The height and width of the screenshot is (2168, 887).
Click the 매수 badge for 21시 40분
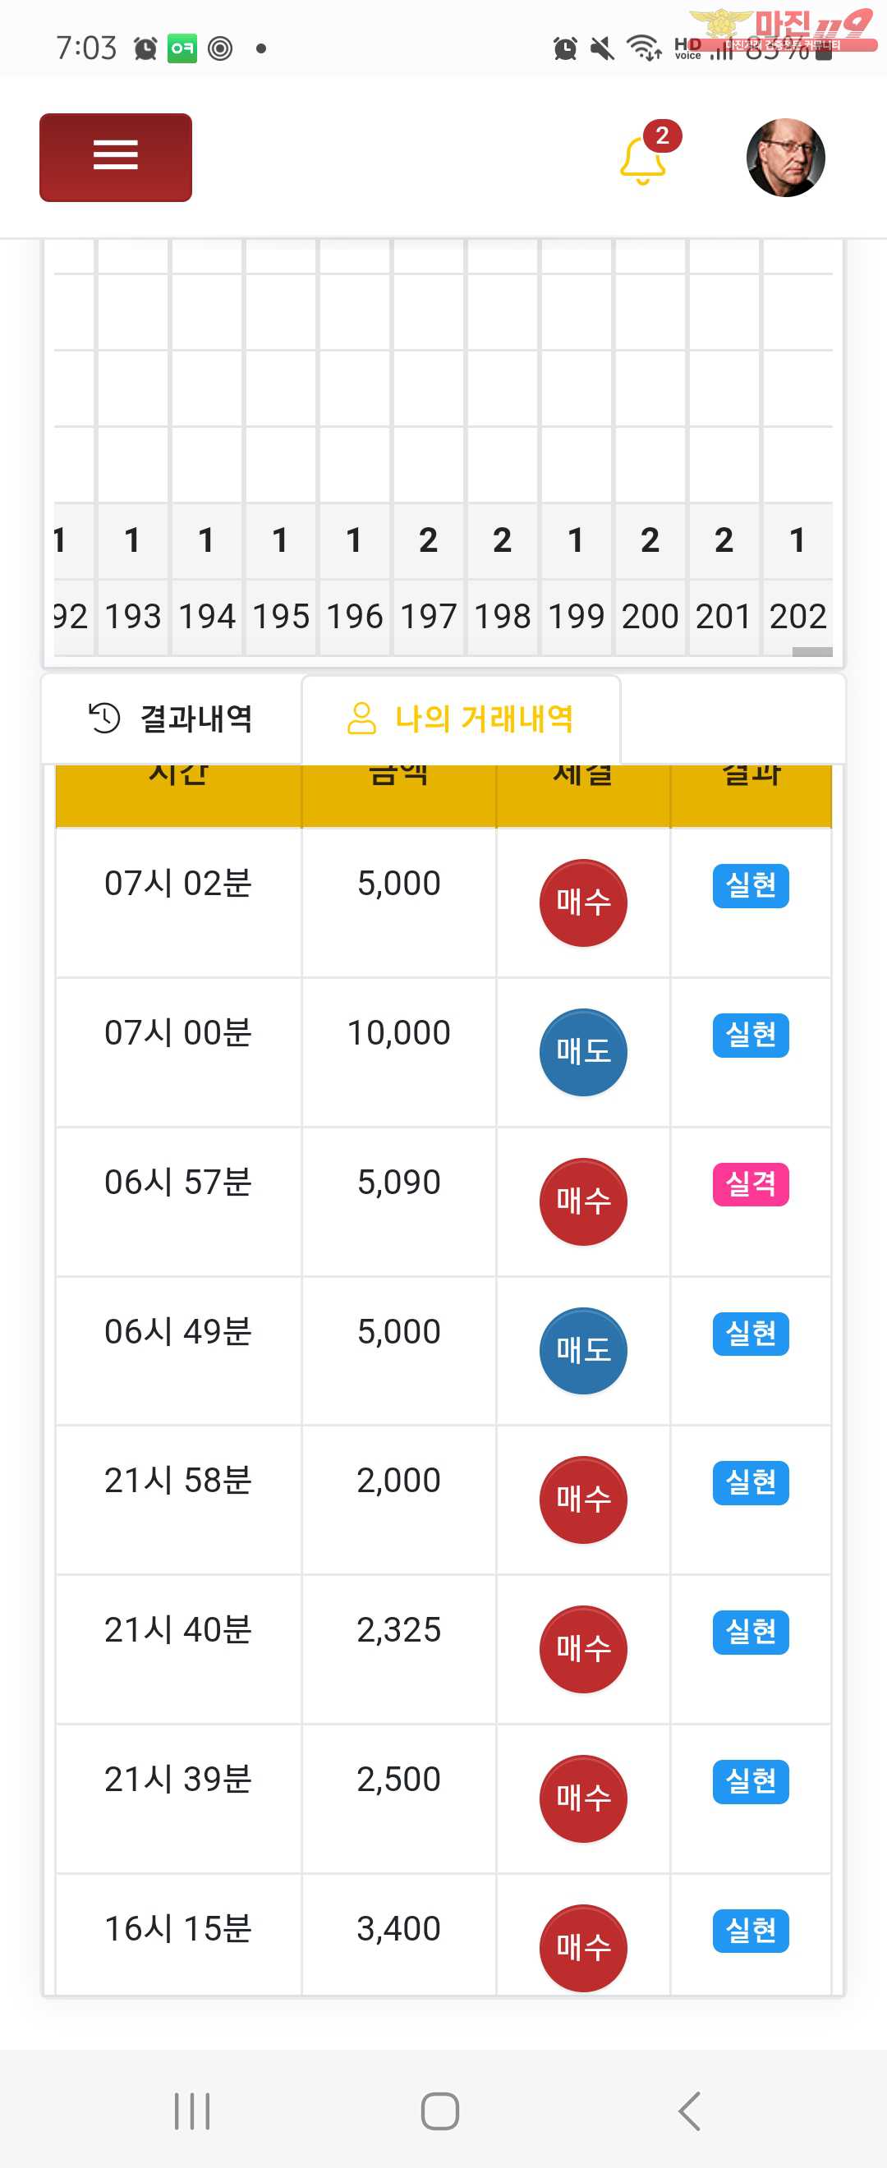click(583, 1649)
